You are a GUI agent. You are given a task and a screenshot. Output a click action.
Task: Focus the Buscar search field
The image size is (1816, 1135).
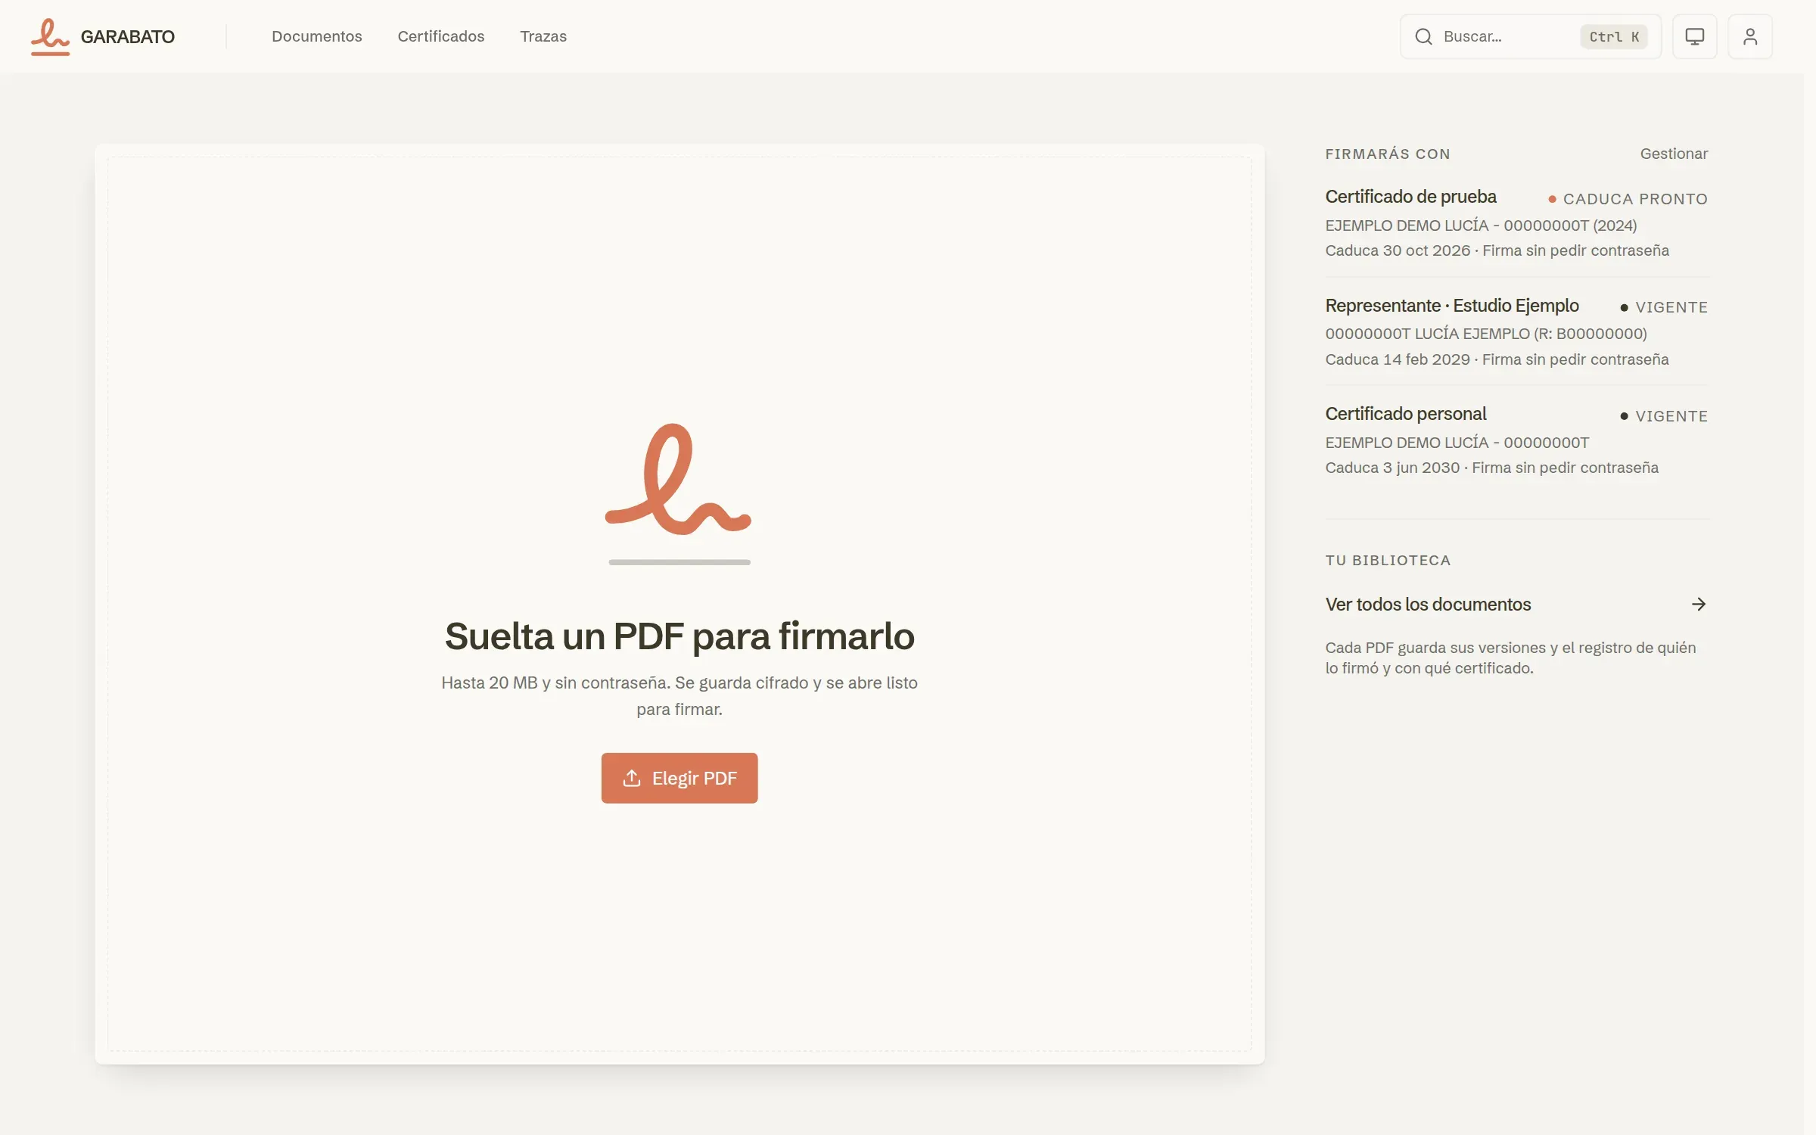[1530, 36]
